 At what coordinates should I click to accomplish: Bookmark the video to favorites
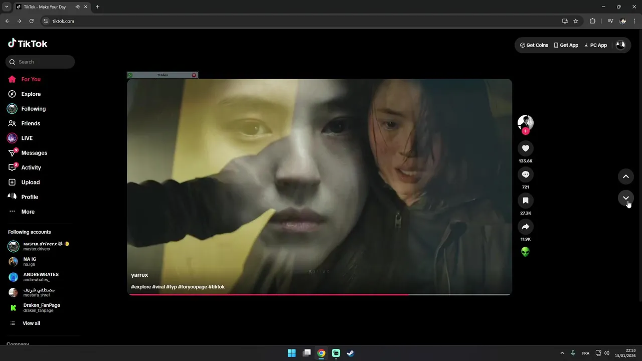[x=525, y=201]
